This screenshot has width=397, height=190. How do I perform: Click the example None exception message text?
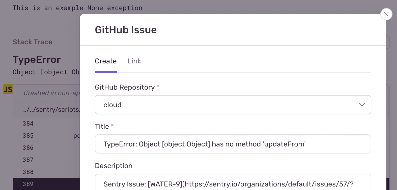[77, 8]
